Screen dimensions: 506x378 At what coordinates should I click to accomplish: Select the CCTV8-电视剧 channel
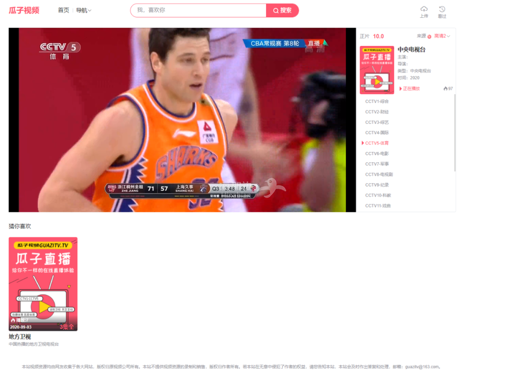pyautogui.click(x=379, y=174)
